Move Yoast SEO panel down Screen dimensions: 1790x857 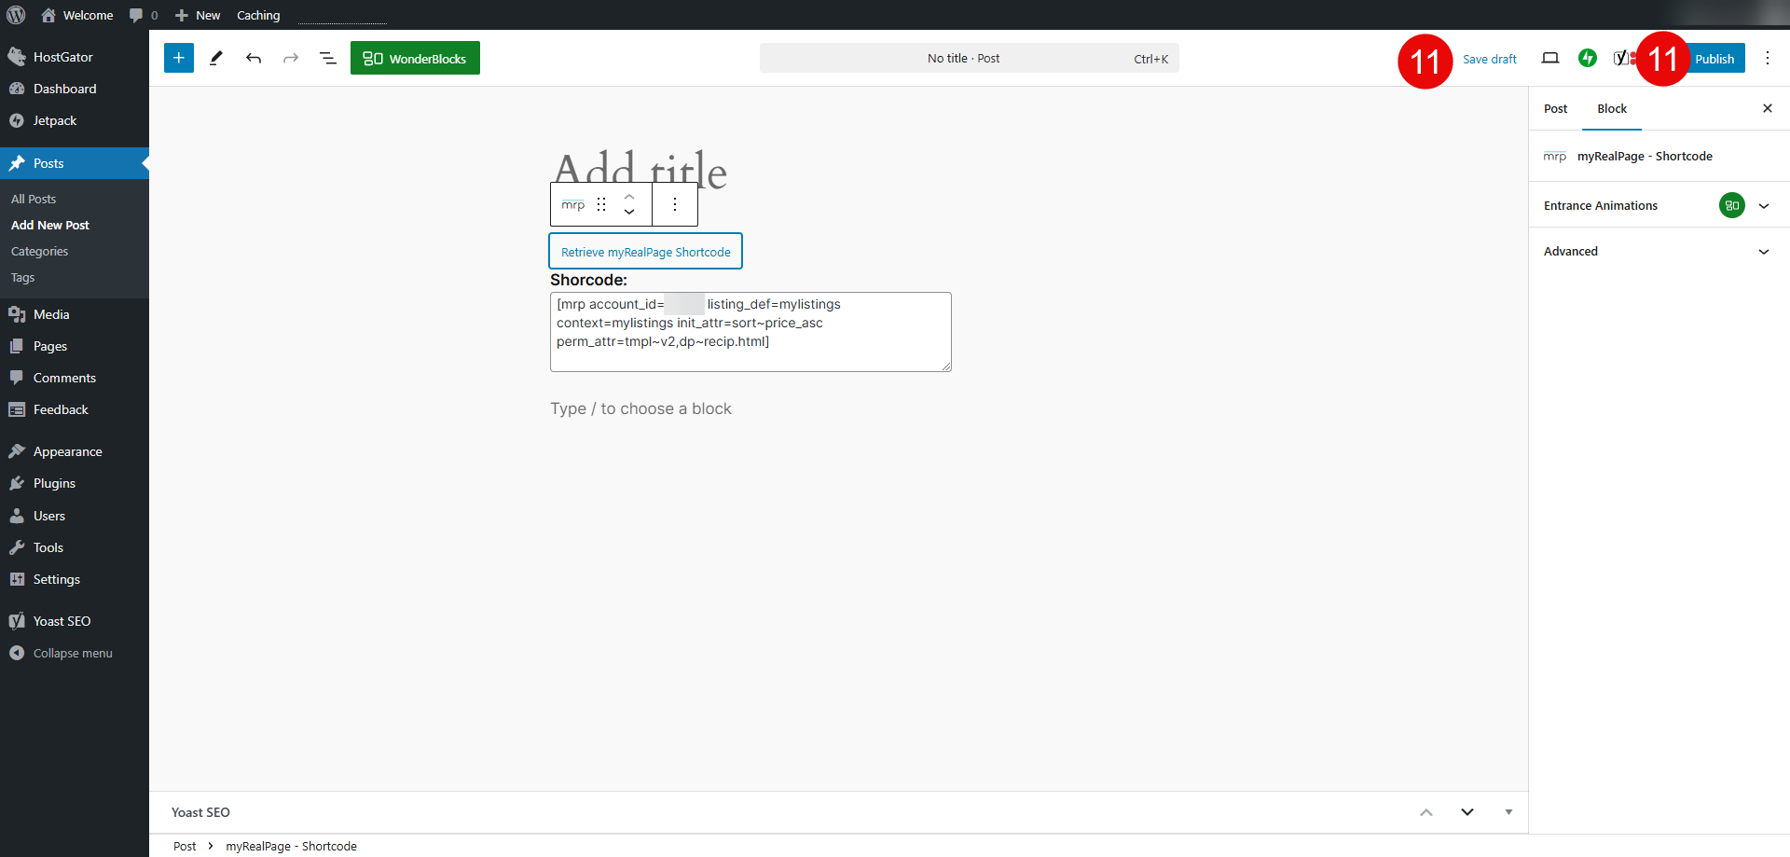[x=1467, y=812]
